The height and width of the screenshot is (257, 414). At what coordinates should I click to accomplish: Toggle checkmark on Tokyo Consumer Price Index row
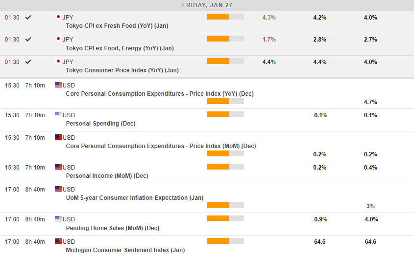tap(28, 62)
